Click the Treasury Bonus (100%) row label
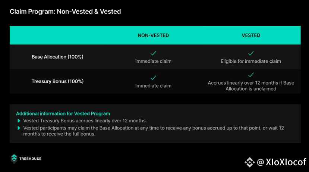The width and height of the screenshot is (309, 172). tap(57, 81)
